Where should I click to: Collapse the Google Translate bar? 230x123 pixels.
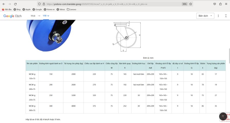click(226, 16)
